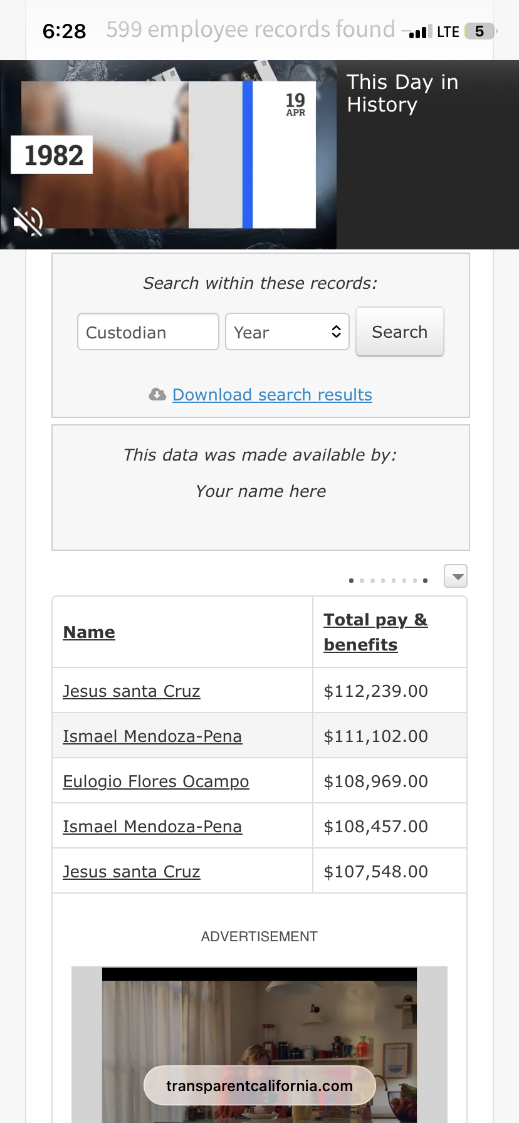
Task: Tap the battery indicator in status bar
Action: tap(480, 31)
